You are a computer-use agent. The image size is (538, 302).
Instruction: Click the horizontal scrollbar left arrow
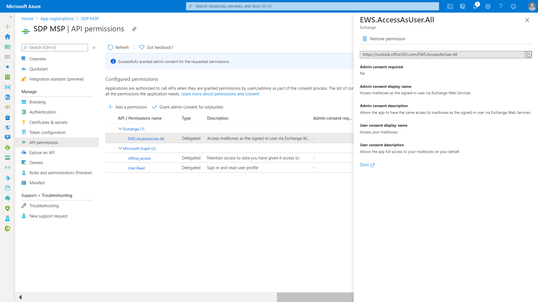pyautogui.click(x=20, y=297)
